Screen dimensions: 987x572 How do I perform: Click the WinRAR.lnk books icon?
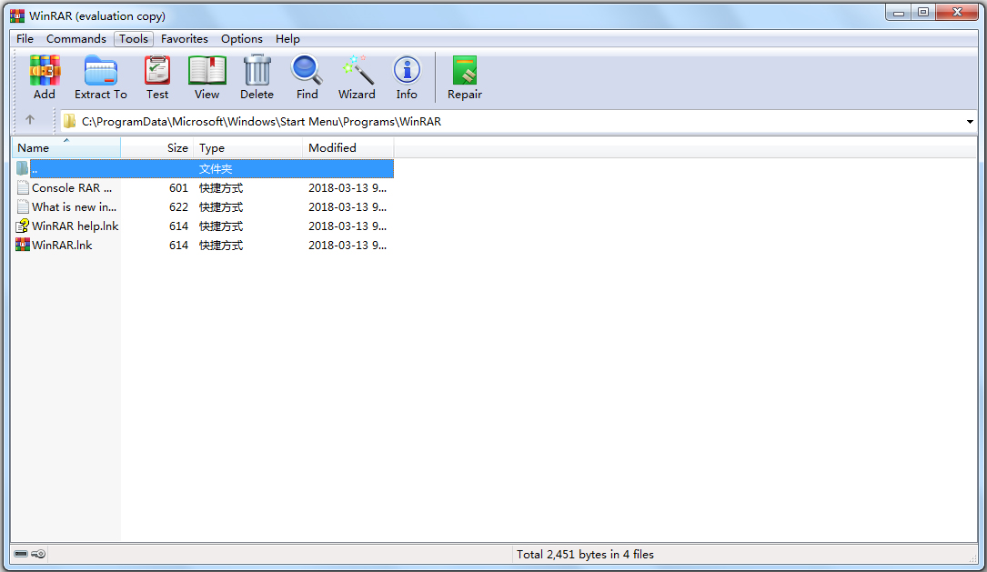tap(23, 244)
